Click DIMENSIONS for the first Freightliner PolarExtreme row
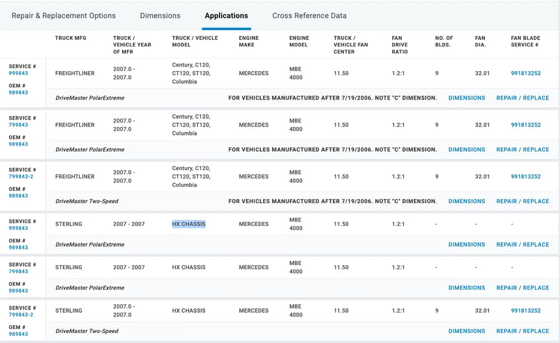The image size is (560, 343). [x=466, y=98]
